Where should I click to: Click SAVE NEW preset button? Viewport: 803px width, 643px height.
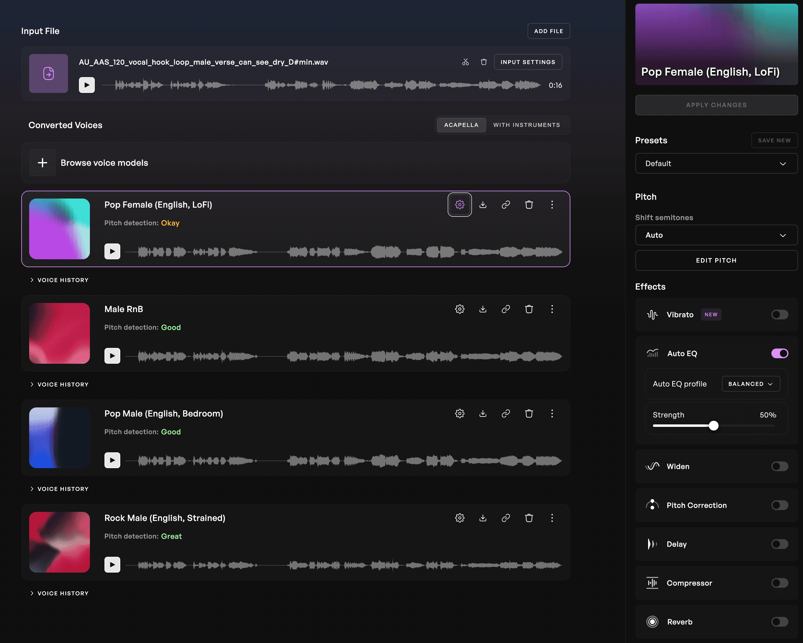click(774, 140)
